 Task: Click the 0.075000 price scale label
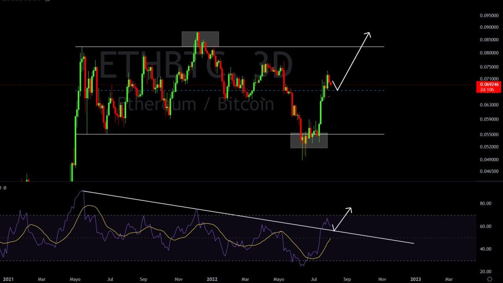click(x=489, y=67)
